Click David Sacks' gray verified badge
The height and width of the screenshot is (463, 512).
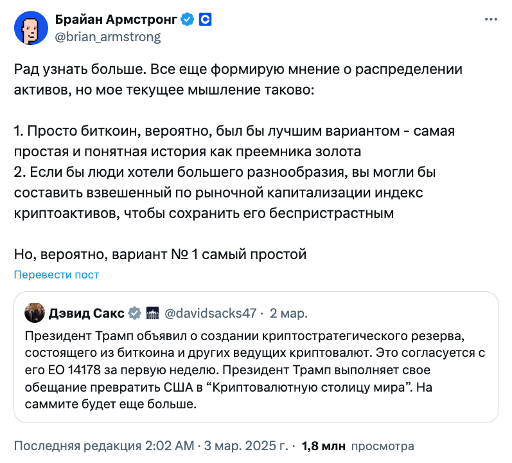coord(135,313)
